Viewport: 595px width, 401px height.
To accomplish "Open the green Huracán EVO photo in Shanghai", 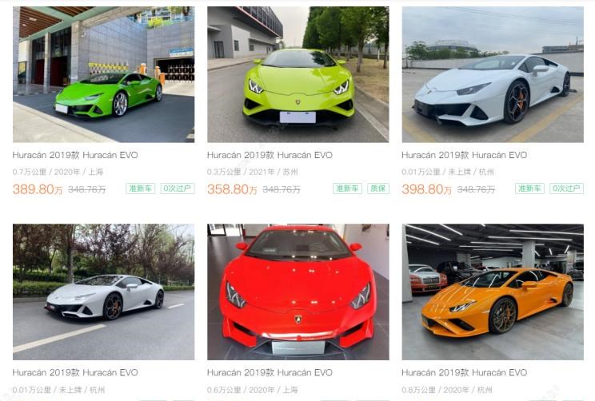I will pyautogui.click(x=104, y=74).
